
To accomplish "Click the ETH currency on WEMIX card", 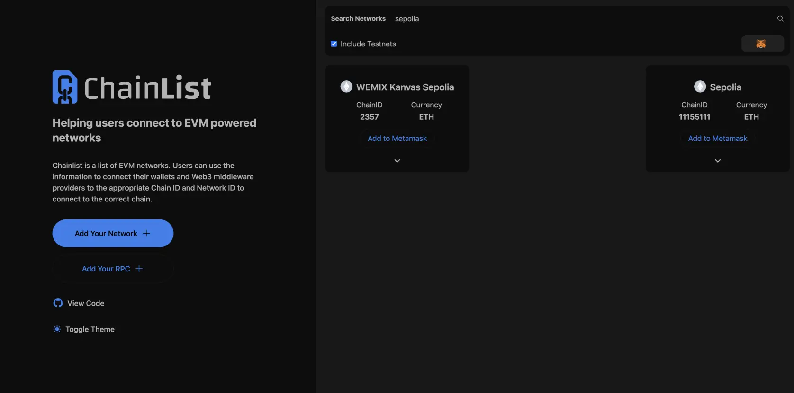I will pyautogui.click(x=426, y=117).
